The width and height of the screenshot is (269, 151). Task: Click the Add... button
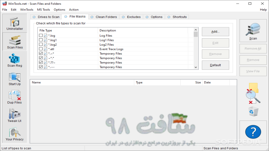[215, 32]
